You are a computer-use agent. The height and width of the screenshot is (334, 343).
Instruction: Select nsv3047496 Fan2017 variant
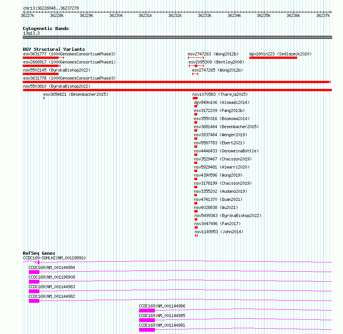(x=217, y=224)
